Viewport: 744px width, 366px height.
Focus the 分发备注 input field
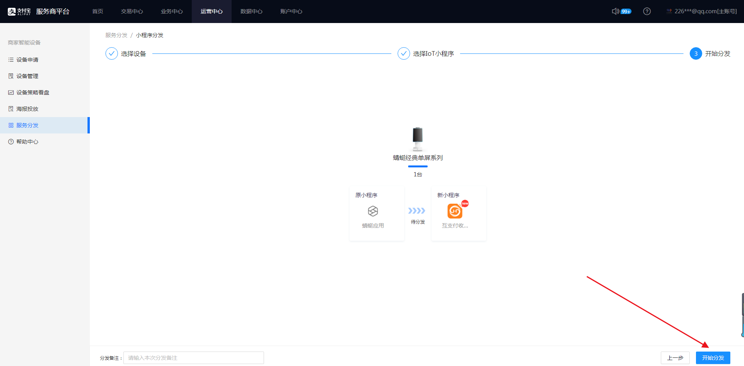point(194,358)
